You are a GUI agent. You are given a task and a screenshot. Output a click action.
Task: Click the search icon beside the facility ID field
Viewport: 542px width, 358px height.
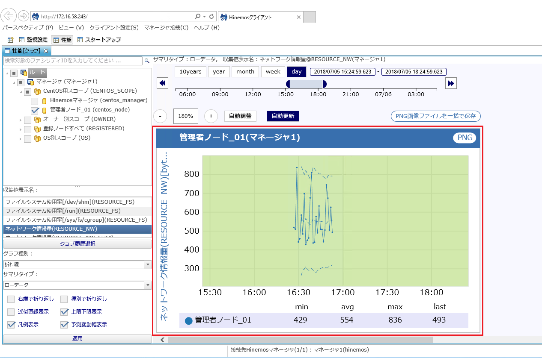point(147,61)
